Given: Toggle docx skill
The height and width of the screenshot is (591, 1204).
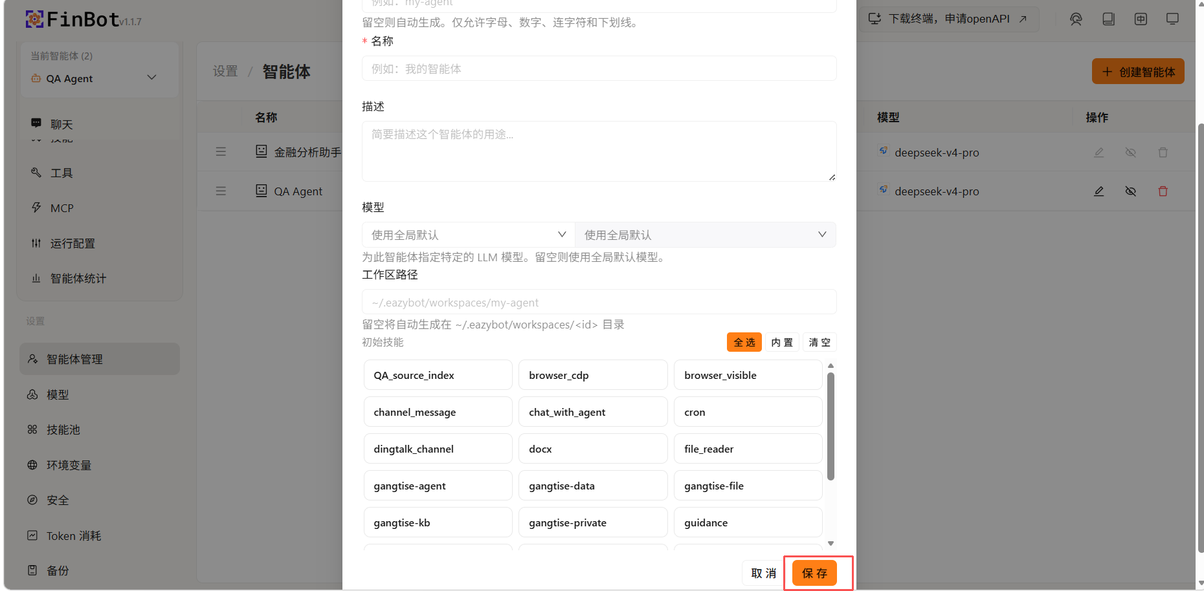Looking at the screenshot, I should coord(593,449).
